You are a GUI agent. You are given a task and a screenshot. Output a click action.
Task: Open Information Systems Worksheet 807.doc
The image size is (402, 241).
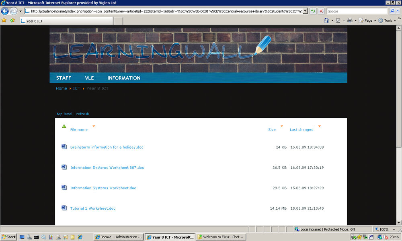[x=107, y=168]
